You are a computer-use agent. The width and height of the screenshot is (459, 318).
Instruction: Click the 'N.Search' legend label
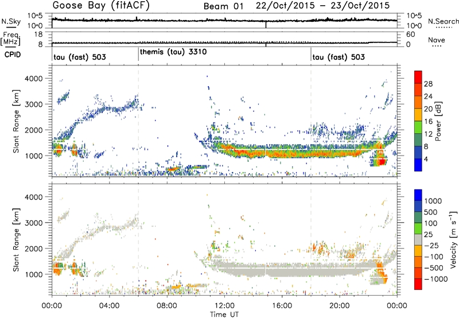coord(443,21)
